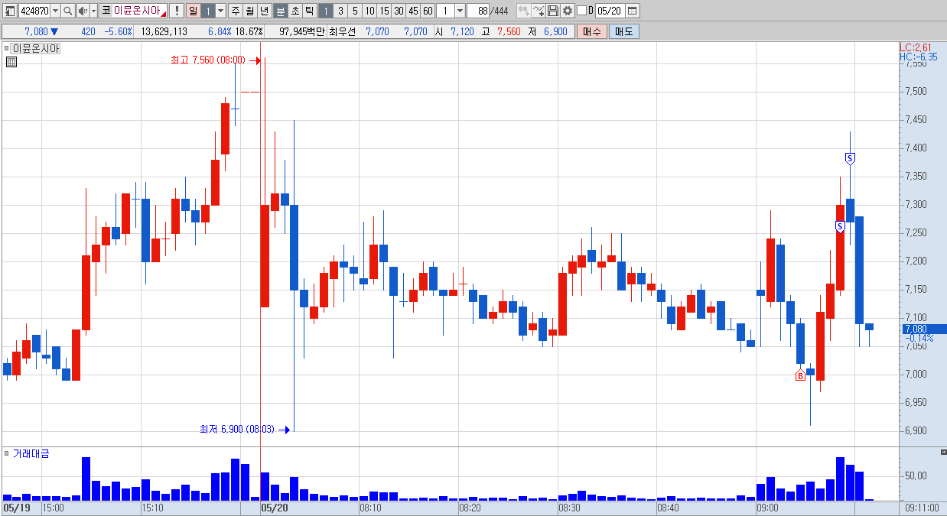Enable the D checkbox beside date field
Image resolution: width=947 pixels, height=516 pixels.
point(581,11)
